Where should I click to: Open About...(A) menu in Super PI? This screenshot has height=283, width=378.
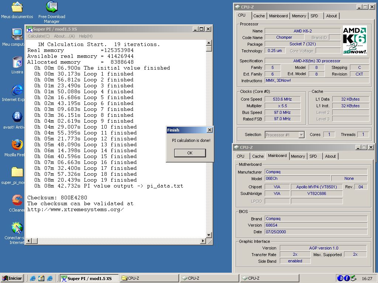(x=64, y=36)
